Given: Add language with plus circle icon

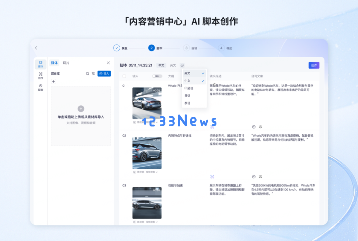Looking at the screenshot, I should [x=182, y=65].
